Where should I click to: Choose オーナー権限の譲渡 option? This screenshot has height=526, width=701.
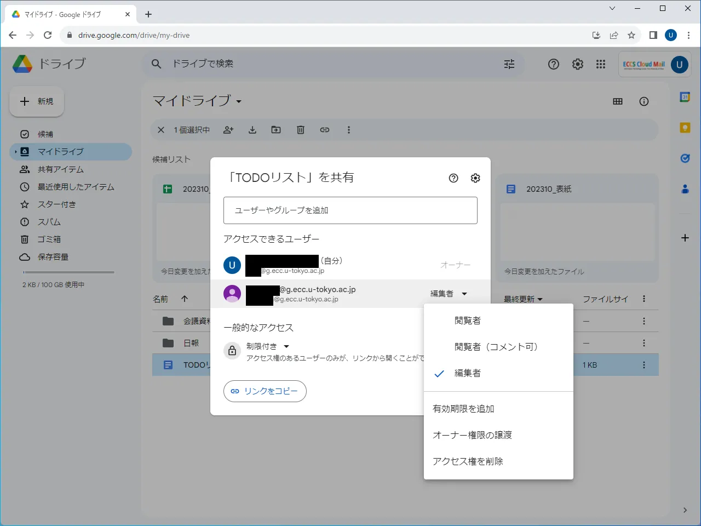click(472, 435)
